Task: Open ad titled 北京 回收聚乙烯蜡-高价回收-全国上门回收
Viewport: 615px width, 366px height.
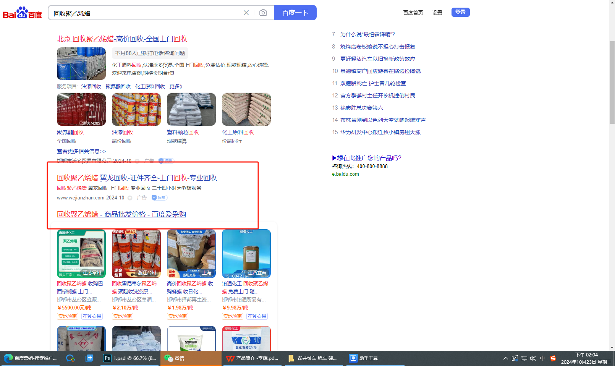Action: point(122,39)
